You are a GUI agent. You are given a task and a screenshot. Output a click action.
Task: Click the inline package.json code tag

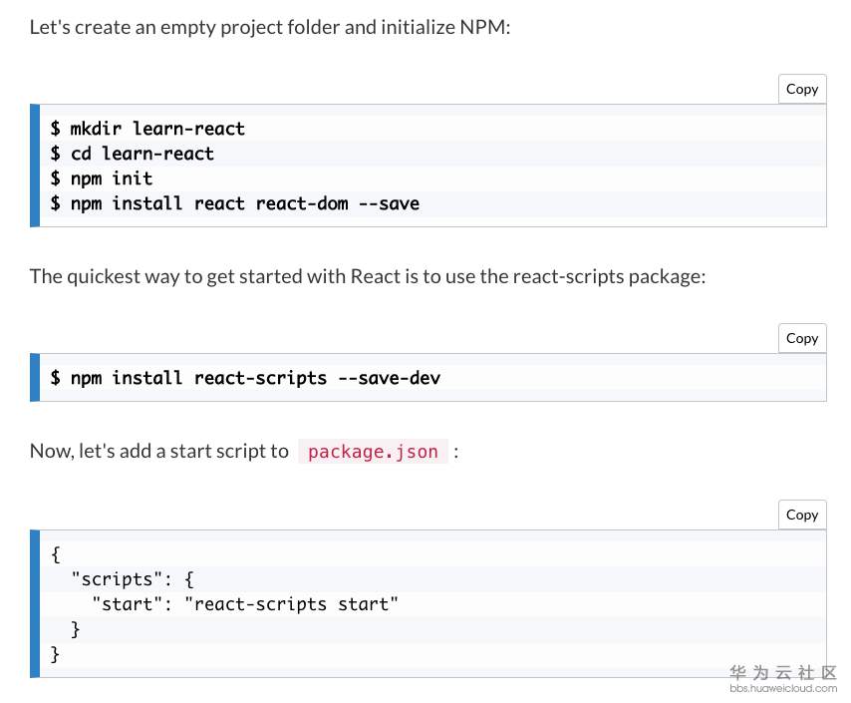tap(373, 452)
